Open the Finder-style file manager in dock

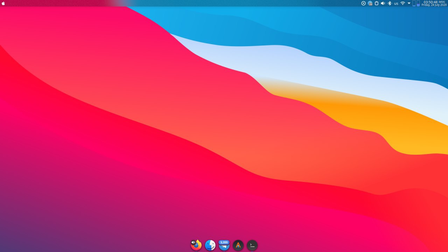(210, 245)
